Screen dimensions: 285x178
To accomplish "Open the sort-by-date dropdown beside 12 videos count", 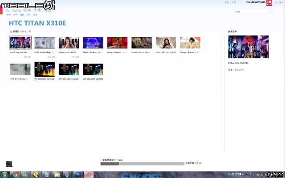I will click(25, 32).
